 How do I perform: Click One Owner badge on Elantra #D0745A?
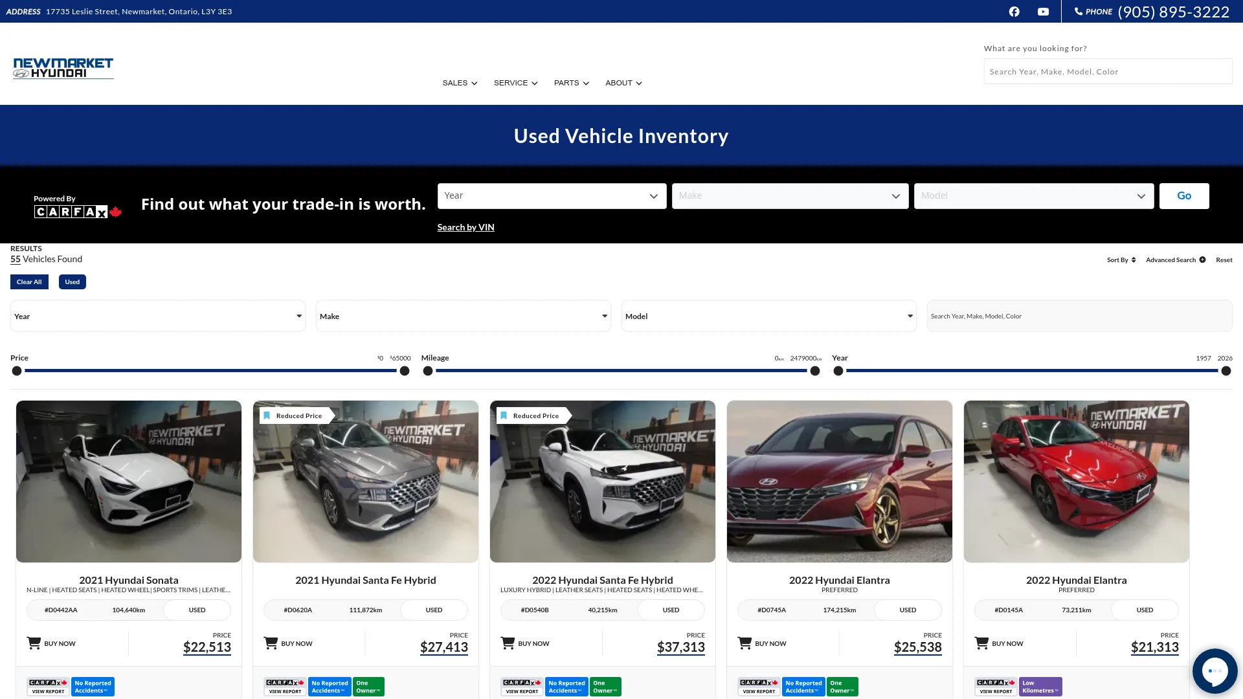pyautogui.click(x=842, y=687)
